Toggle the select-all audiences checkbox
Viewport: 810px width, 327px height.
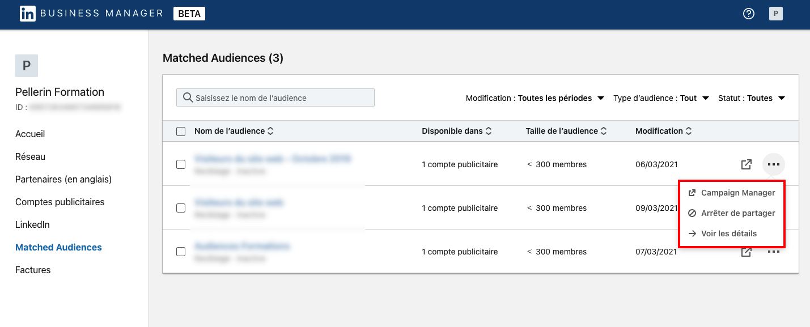click(181, 131)
